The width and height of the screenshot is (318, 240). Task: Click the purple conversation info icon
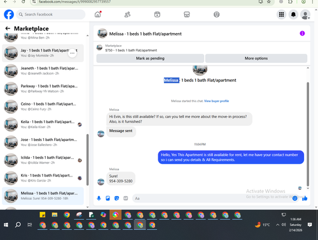point(302,34)
